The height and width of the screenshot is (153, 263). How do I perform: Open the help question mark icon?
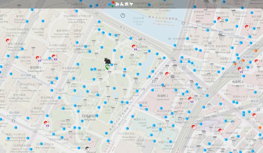[x=123, y=16]
